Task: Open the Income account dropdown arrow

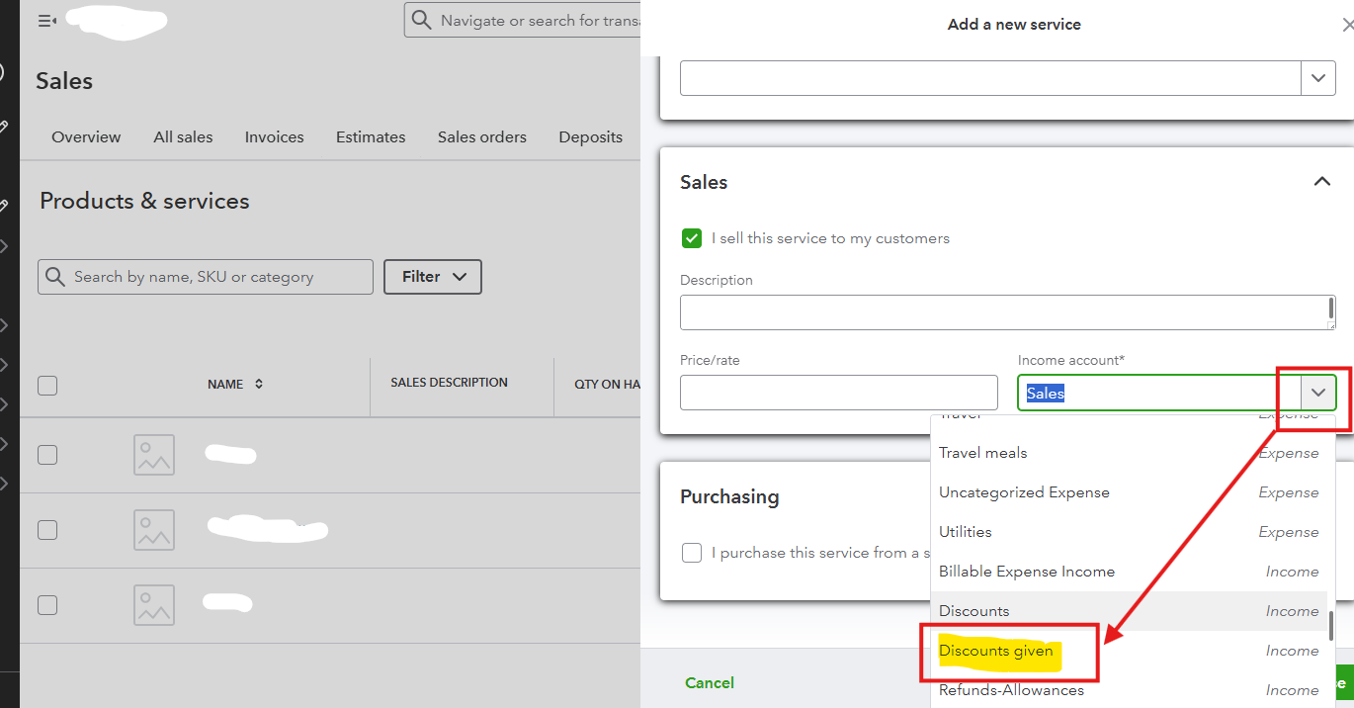Action: (1318, 393)
